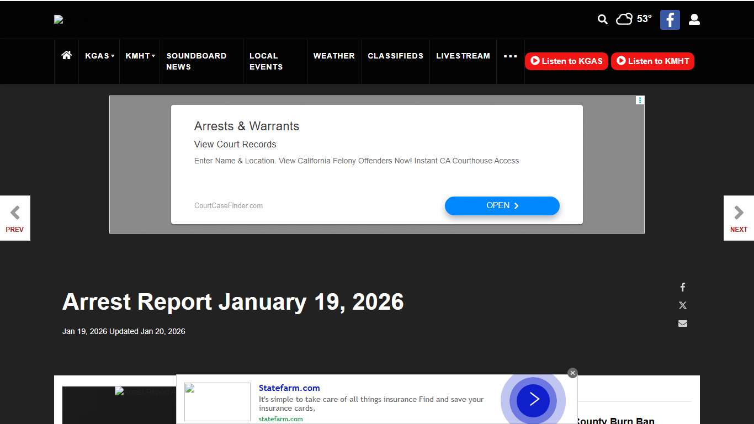Open the overflow menu with three dots
Image resolution: width=754 pixels, height=424 pixels.
(510, 55)
